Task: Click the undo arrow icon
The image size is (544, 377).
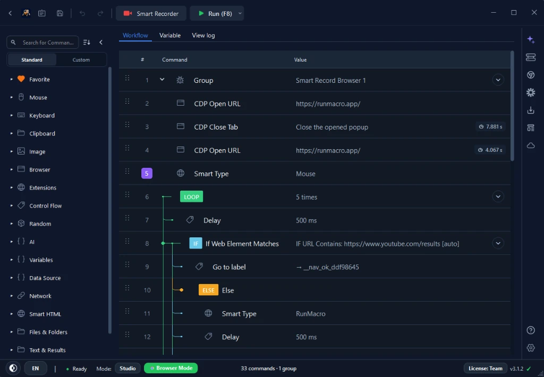Action: tap(82, 13)
